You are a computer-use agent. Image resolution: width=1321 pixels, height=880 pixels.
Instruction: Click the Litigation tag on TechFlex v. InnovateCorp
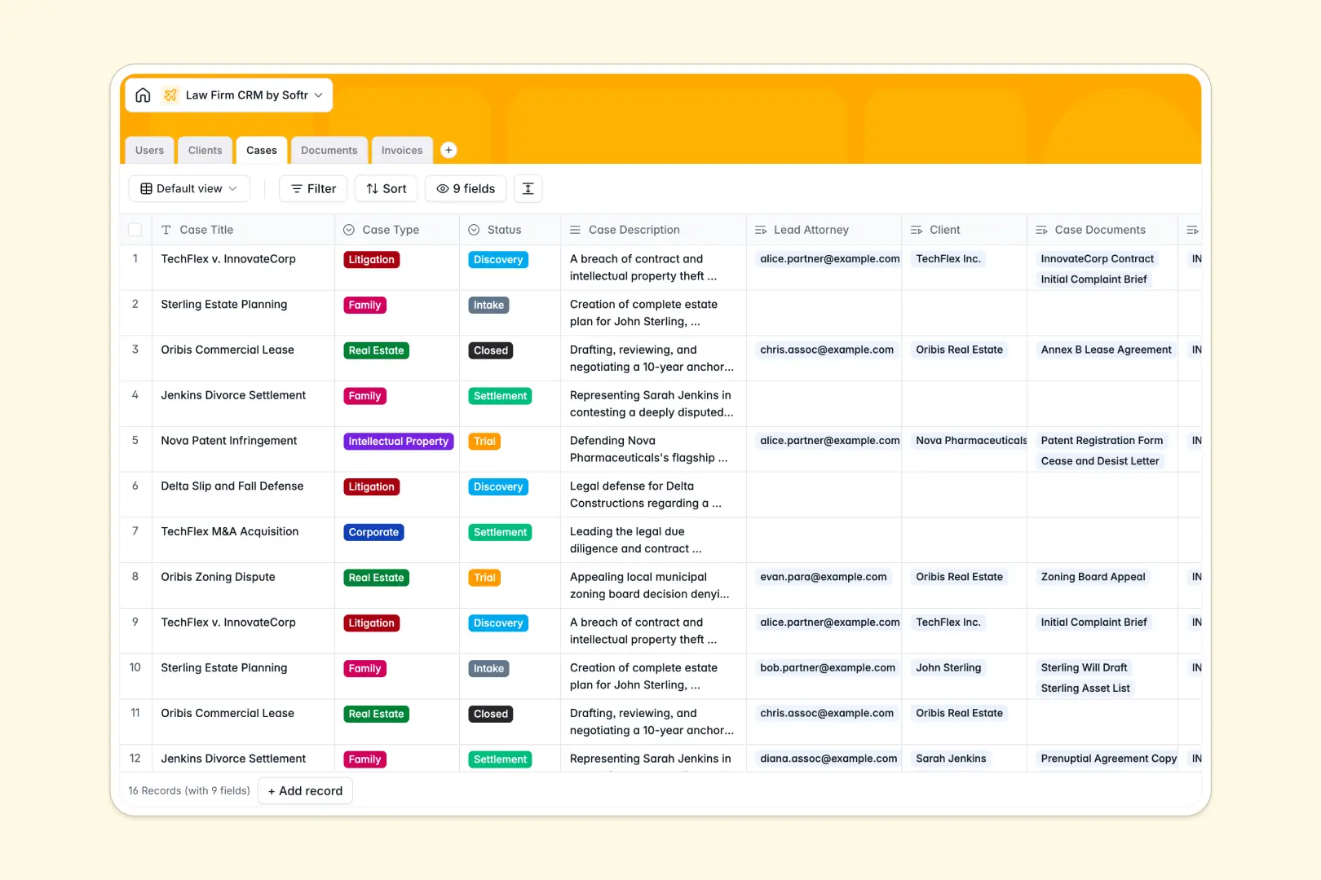tap(371, 259)
